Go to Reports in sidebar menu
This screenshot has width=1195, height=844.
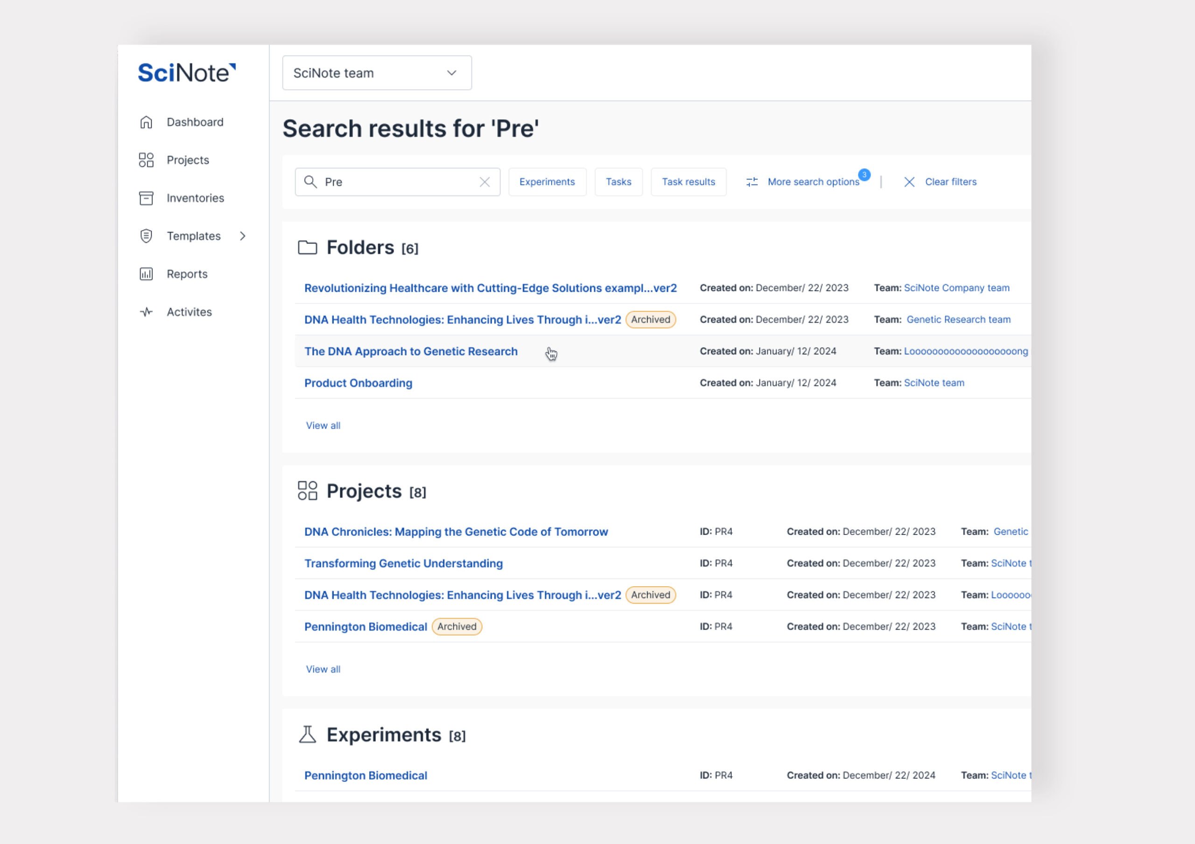187,274
